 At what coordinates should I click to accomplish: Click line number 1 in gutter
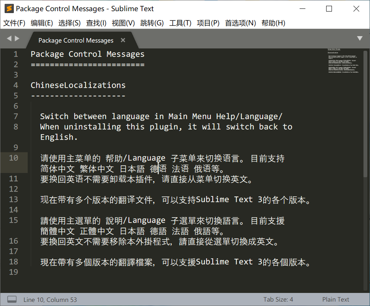point(15,54)
